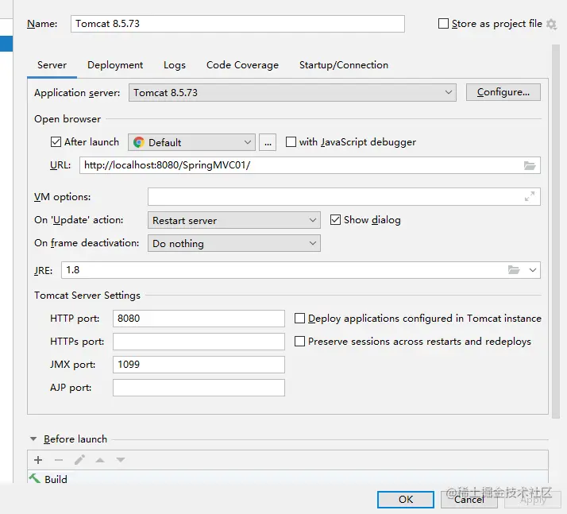Image resolution: width=567 pixels, height=514 pixels.
Task: Click the dialog vertical scrollbar
Action: pyautogui.click(x=556, y=231)
